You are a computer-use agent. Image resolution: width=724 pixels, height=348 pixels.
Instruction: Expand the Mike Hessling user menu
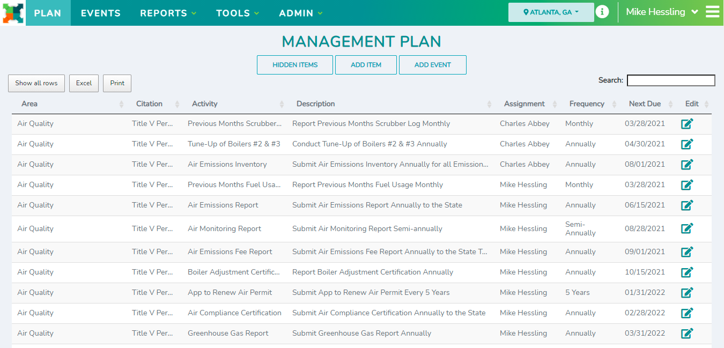click(662, 12)
